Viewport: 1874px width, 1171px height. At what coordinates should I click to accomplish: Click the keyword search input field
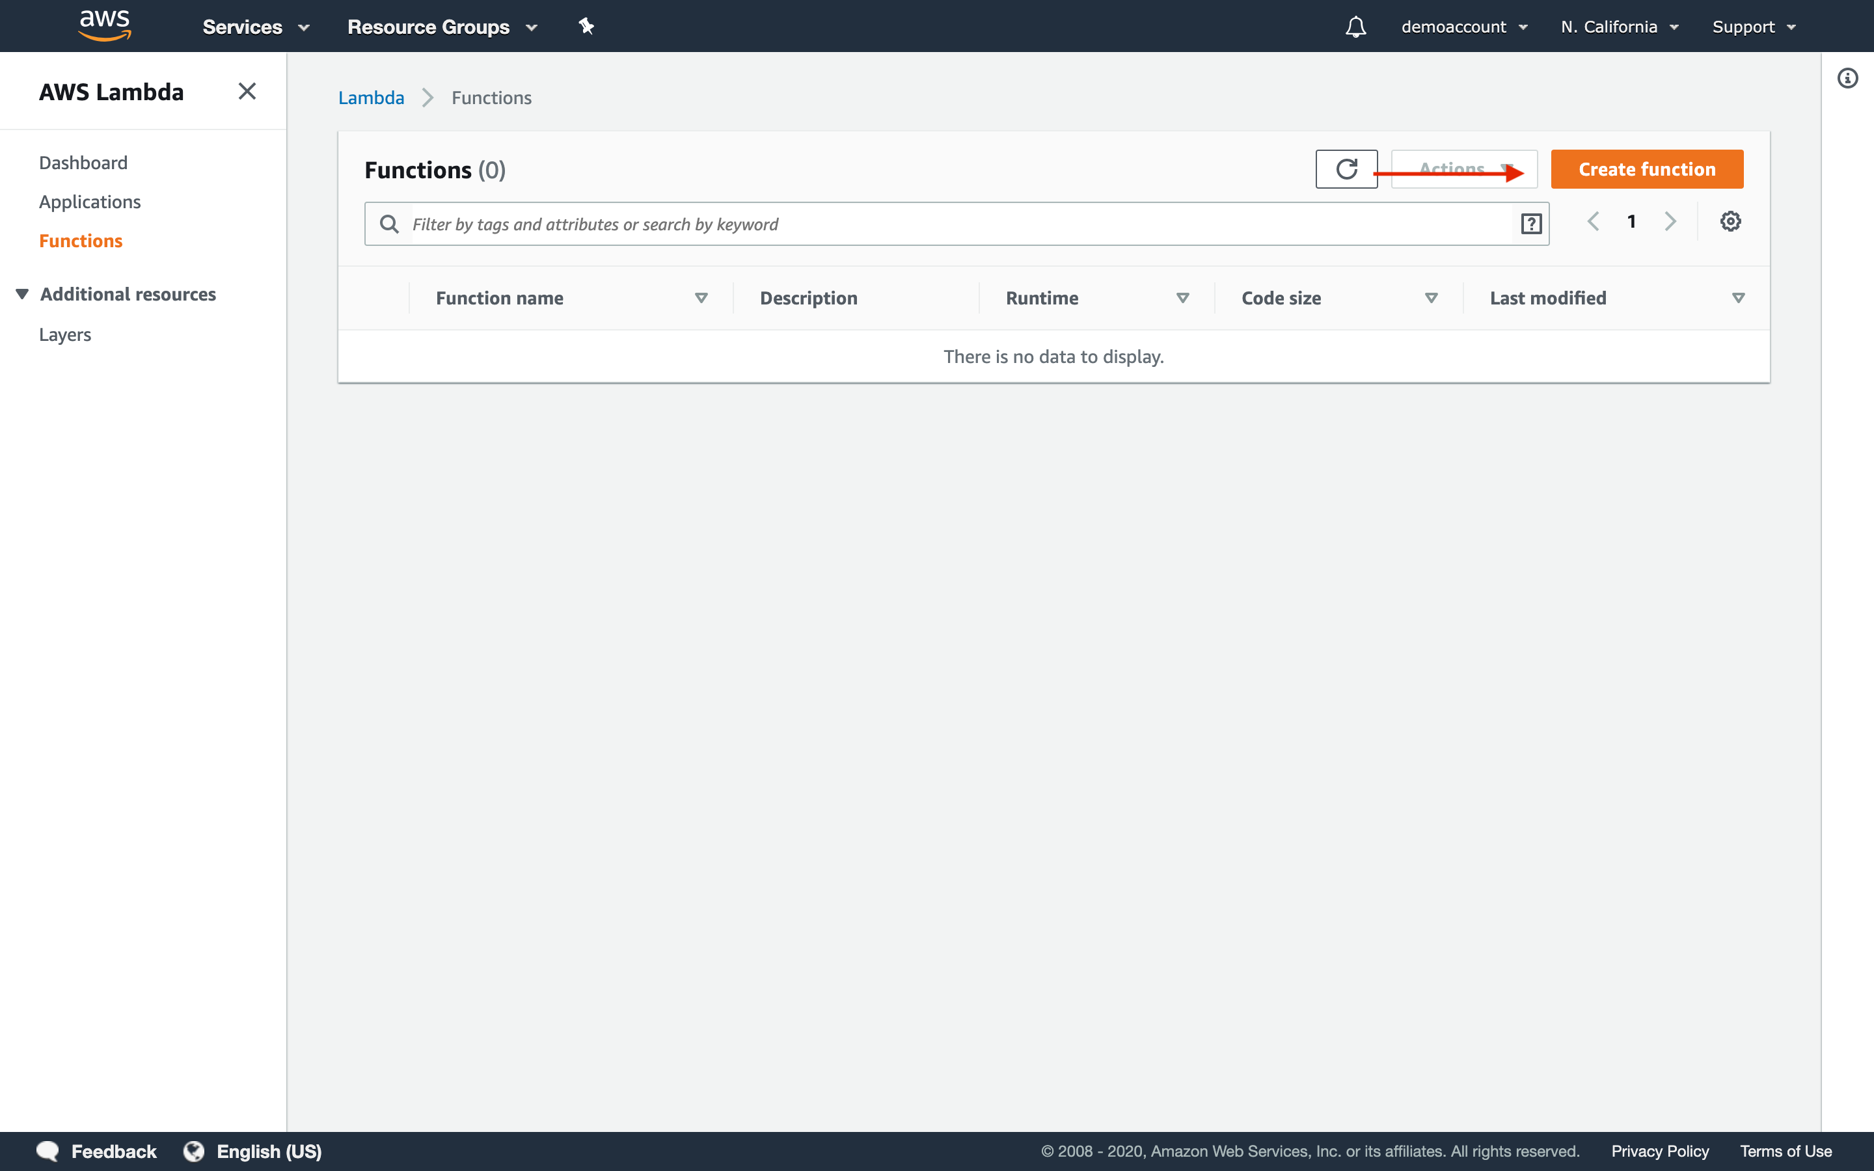click(960, 224)
